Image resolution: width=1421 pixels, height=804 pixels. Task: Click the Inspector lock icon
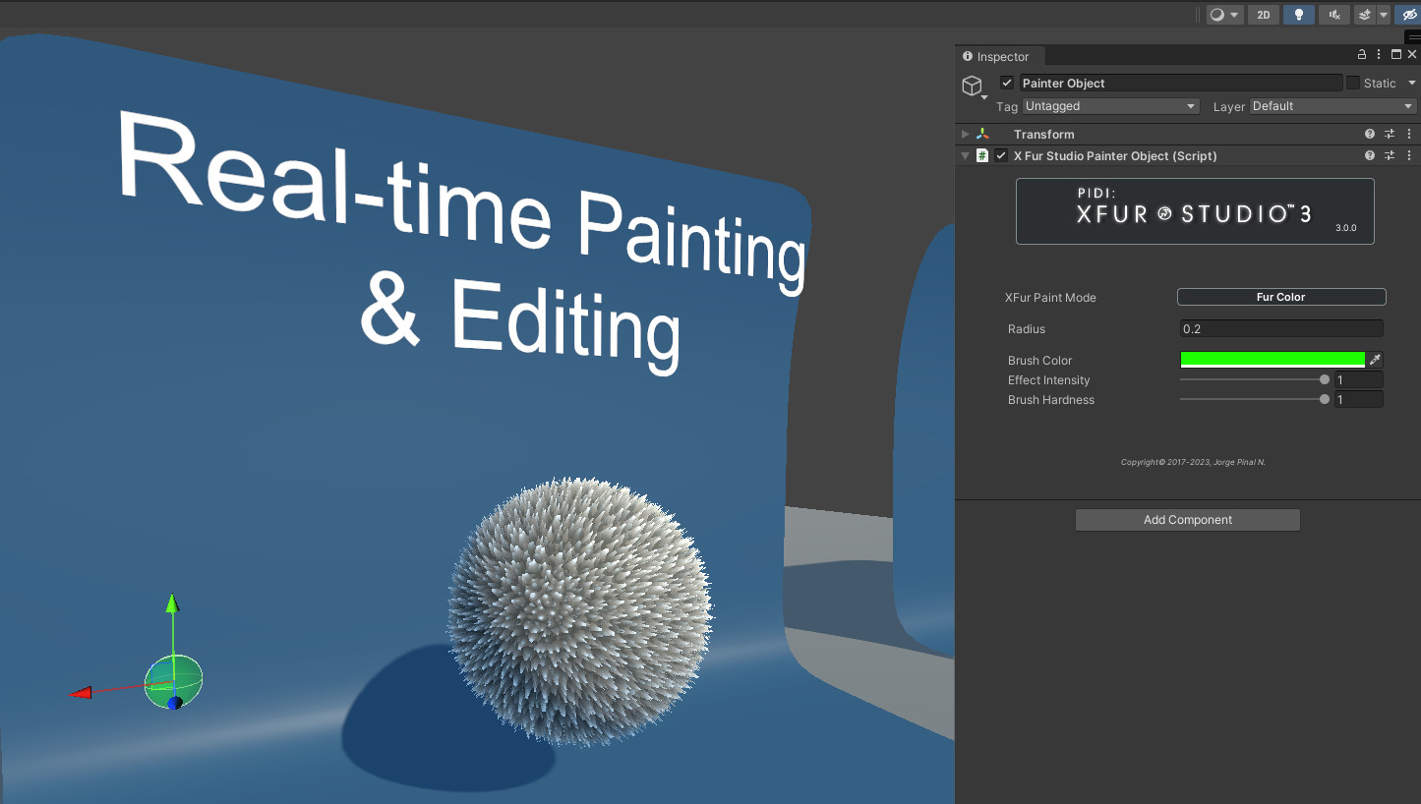pos(1362,55)
